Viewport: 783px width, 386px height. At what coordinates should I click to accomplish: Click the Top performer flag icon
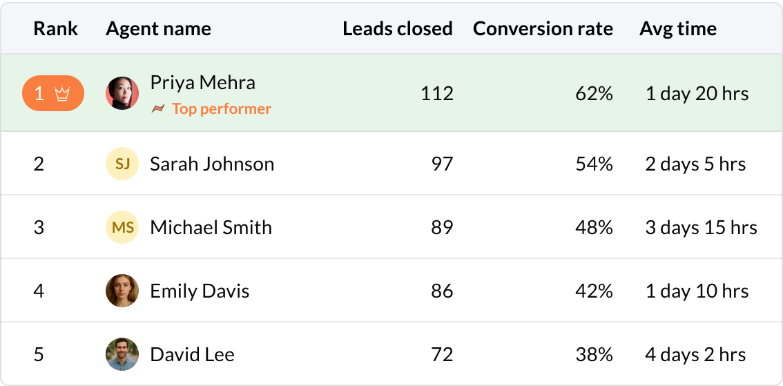158,109
